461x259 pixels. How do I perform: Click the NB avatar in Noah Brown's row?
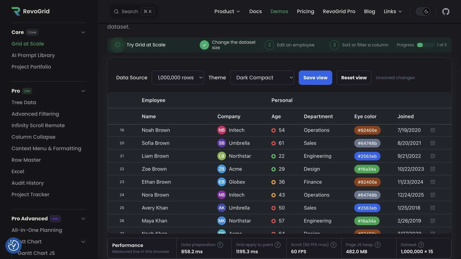point(221,130)
